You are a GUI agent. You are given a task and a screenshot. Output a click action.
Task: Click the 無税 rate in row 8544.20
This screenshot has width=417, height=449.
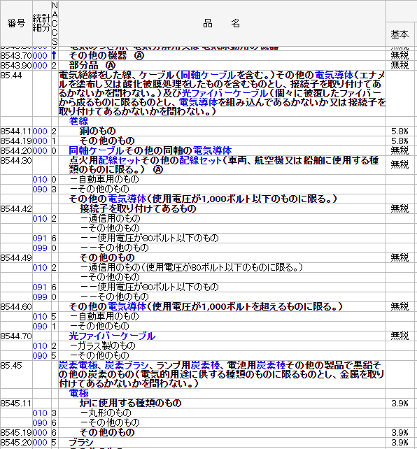(400, 151)
